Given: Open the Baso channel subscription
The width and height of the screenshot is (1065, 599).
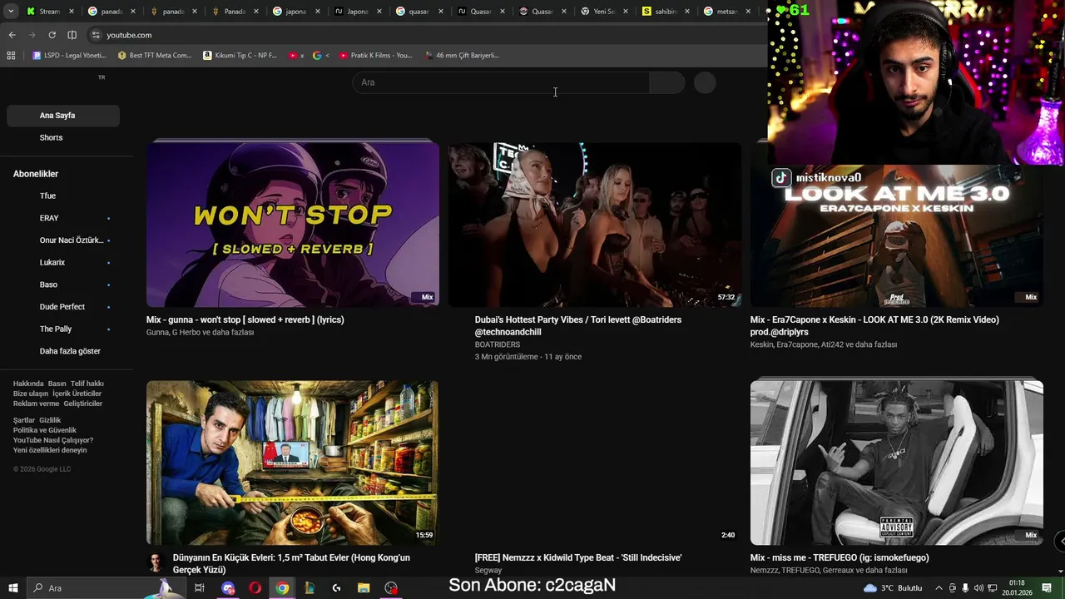Looking at the screenshot, I should 63,285.
